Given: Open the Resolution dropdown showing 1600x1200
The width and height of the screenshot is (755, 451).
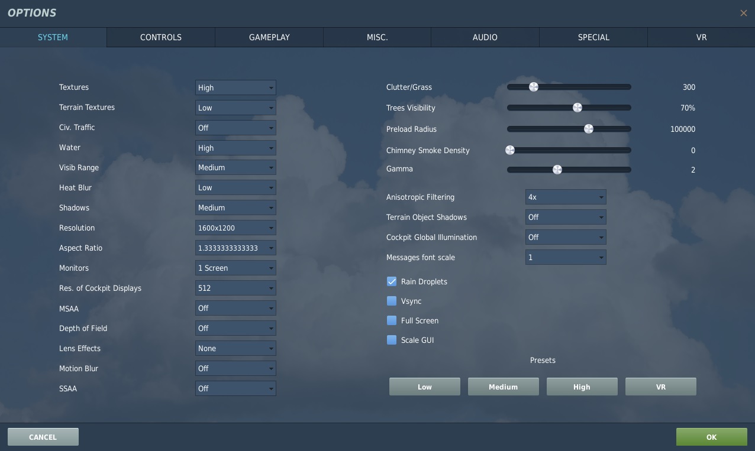Looking at the screenshot, I should point(235,228).
